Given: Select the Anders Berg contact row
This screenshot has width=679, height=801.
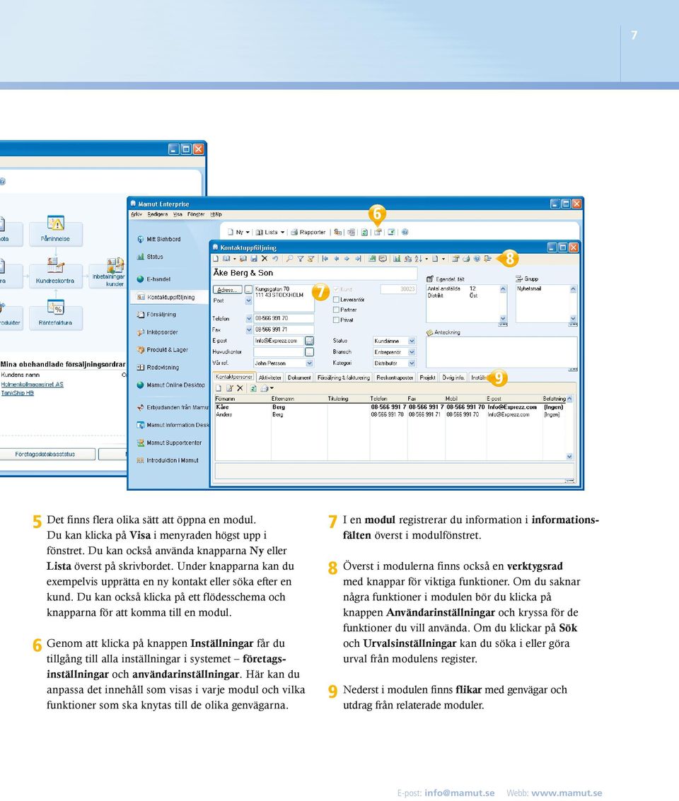Looking at the screenshot, I should point(392,415).
